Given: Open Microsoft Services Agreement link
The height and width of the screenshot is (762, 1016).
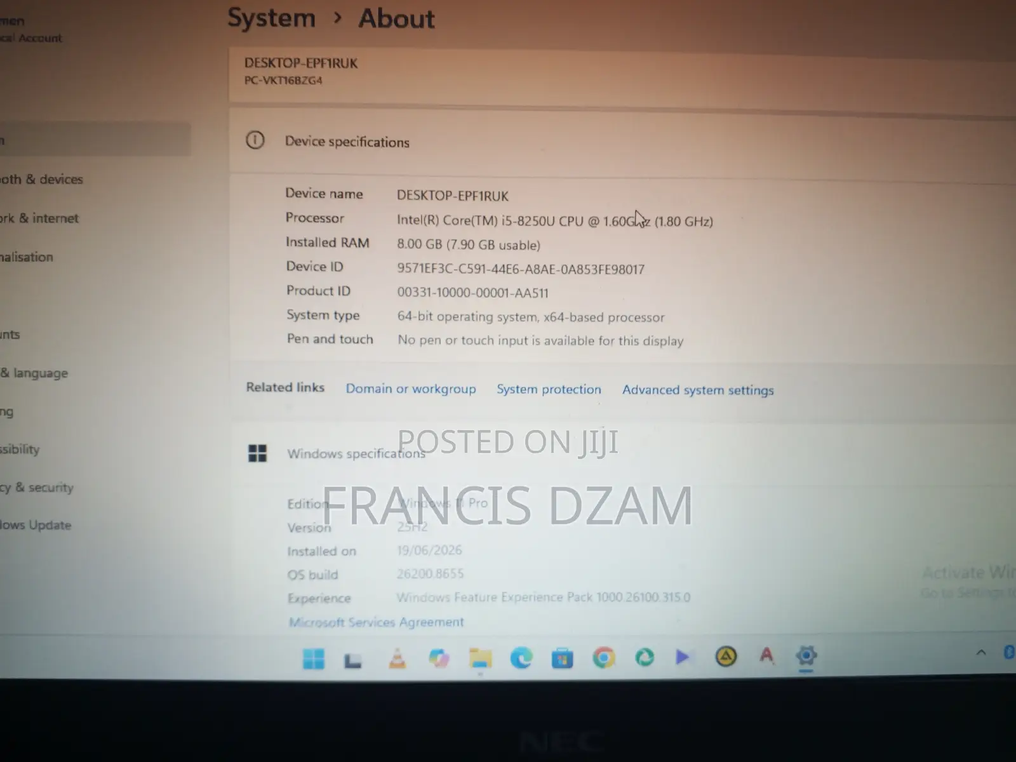Looking at the screenshot, I should 377,622.
